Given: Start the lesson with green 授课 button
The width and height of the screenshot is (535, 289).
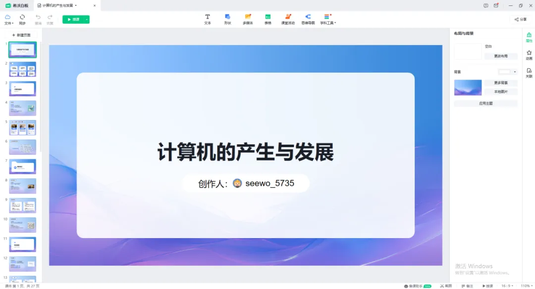Looking at the screenshot, I should pyautogui.click(x=73, y=19).
